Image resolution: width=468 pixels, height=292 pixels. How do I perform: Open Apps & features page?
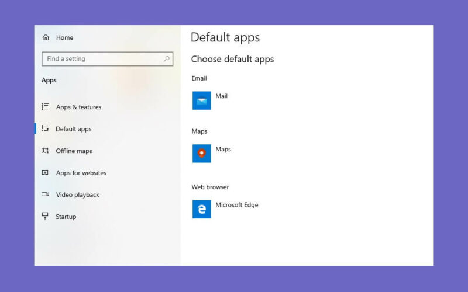tap(78, 107)
